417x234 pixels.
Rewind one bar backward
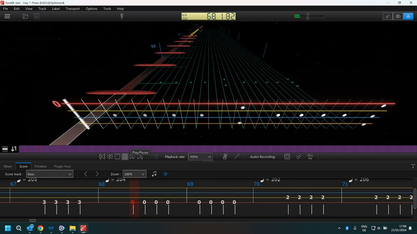pyautogui.click(x=110, y=157)
